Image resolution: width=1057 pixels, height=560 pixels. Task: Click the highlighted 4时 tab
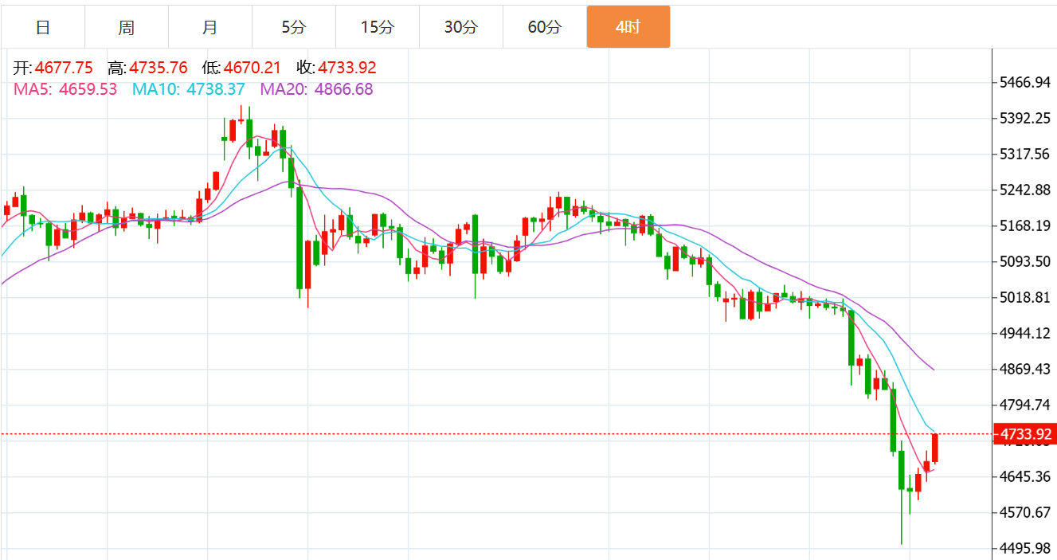point(628,27)
